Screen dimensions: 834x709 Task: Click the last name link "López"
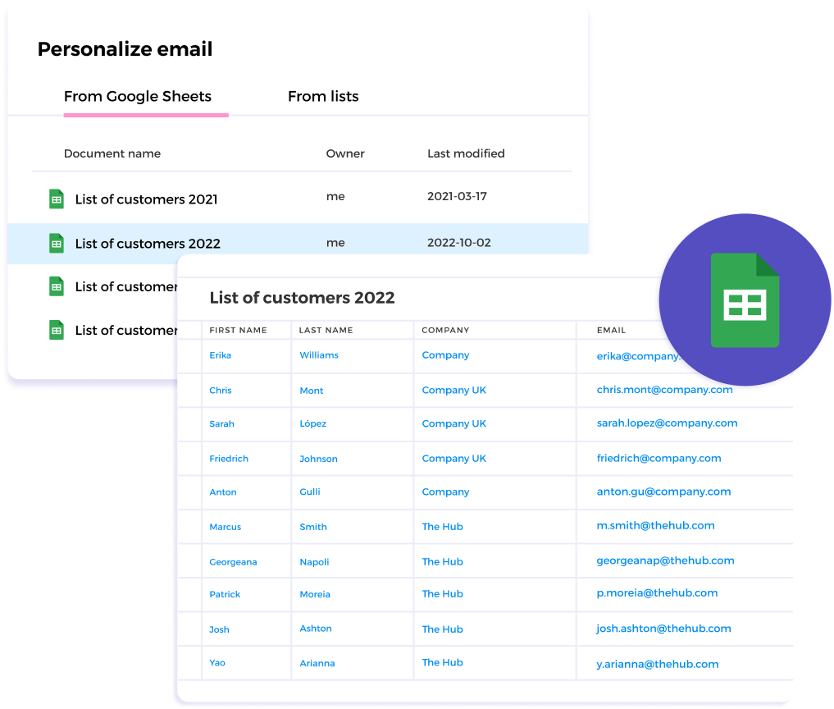(313, 423)
